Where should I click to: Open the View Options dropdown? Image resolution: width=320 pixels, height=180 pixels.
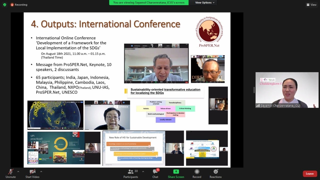click(205, 3)
